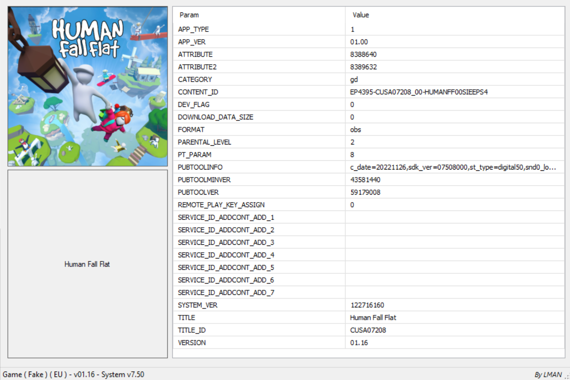This screenshot has width=570, height=380.
Task: Click the TITLE value Human Fall Flat
Action: 373,317
